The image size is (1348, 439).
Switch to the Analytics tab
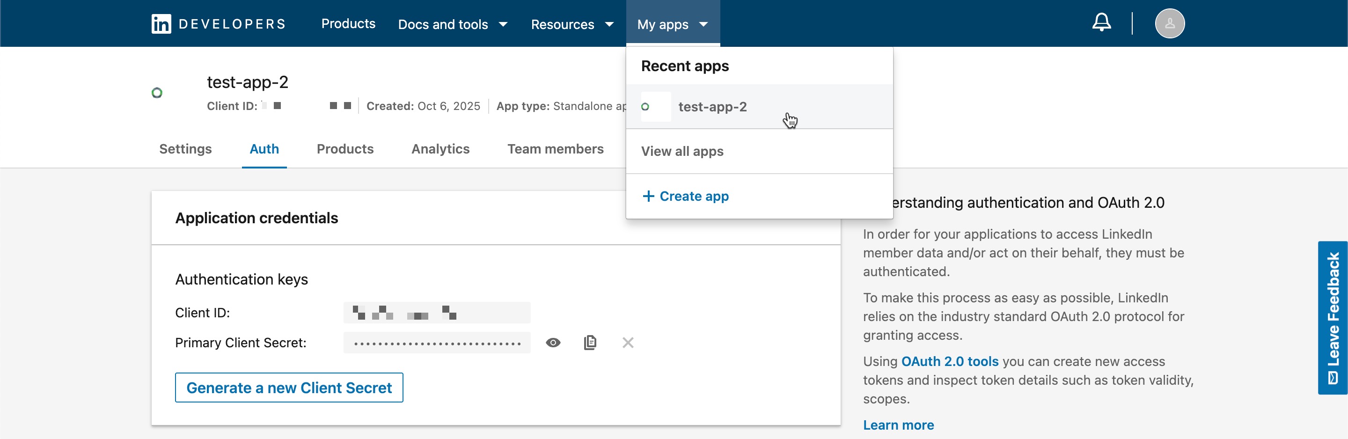[x=440, y=149]
